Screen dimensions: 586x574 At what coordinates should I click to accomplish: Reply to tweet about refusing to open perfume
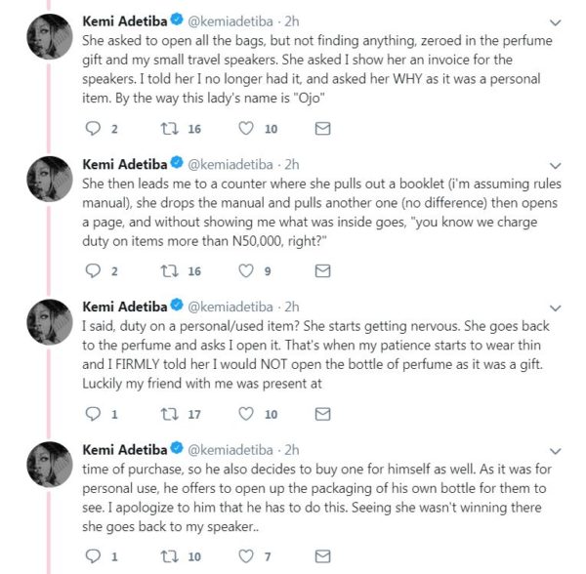coord(93,414)
